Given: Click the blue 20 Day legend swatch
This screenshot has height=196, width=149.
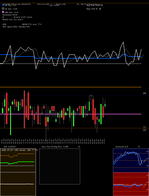Looking at the screenshot, I should click(x=3, y=5).
